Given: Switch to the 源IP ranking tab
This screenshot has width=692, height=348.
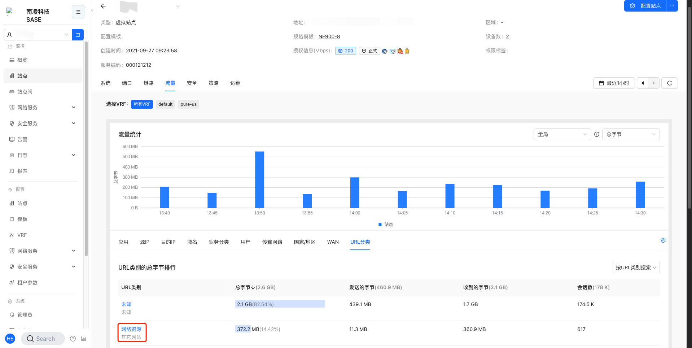Looking at the screenshot, I should [x=145, y=242].
